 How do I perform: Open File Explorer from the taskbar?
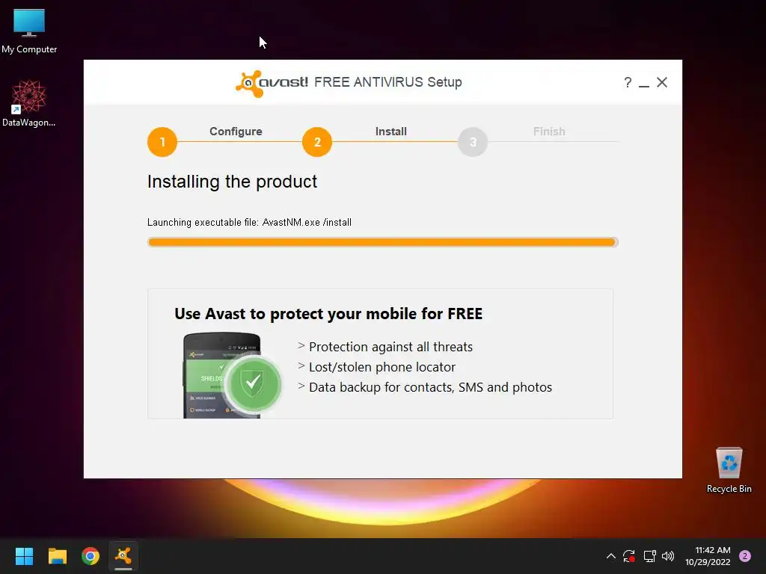pos(57,556)
